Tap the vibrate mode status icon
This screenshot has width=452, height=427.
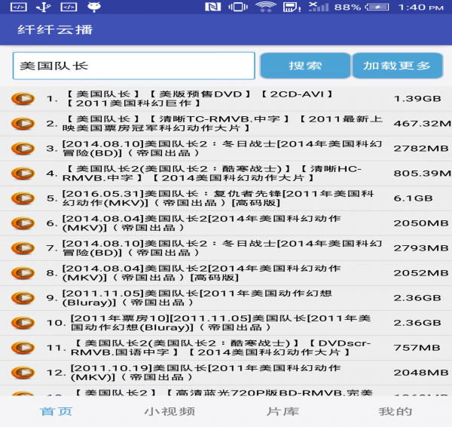tap(238, 7)
